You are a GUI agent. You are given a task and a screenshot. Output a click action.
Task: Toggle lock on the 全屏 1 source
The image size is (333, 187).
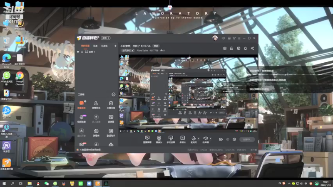click(x=82, y=52)
